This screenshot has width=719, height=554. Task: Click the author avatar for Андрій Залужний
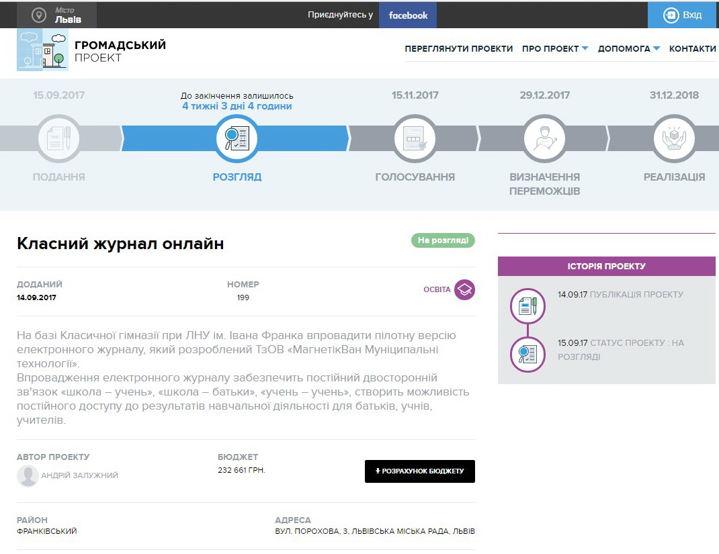click(x=28, y=475)
